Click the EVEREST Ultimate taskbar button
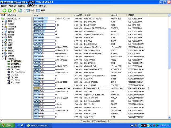 [38, 126]
